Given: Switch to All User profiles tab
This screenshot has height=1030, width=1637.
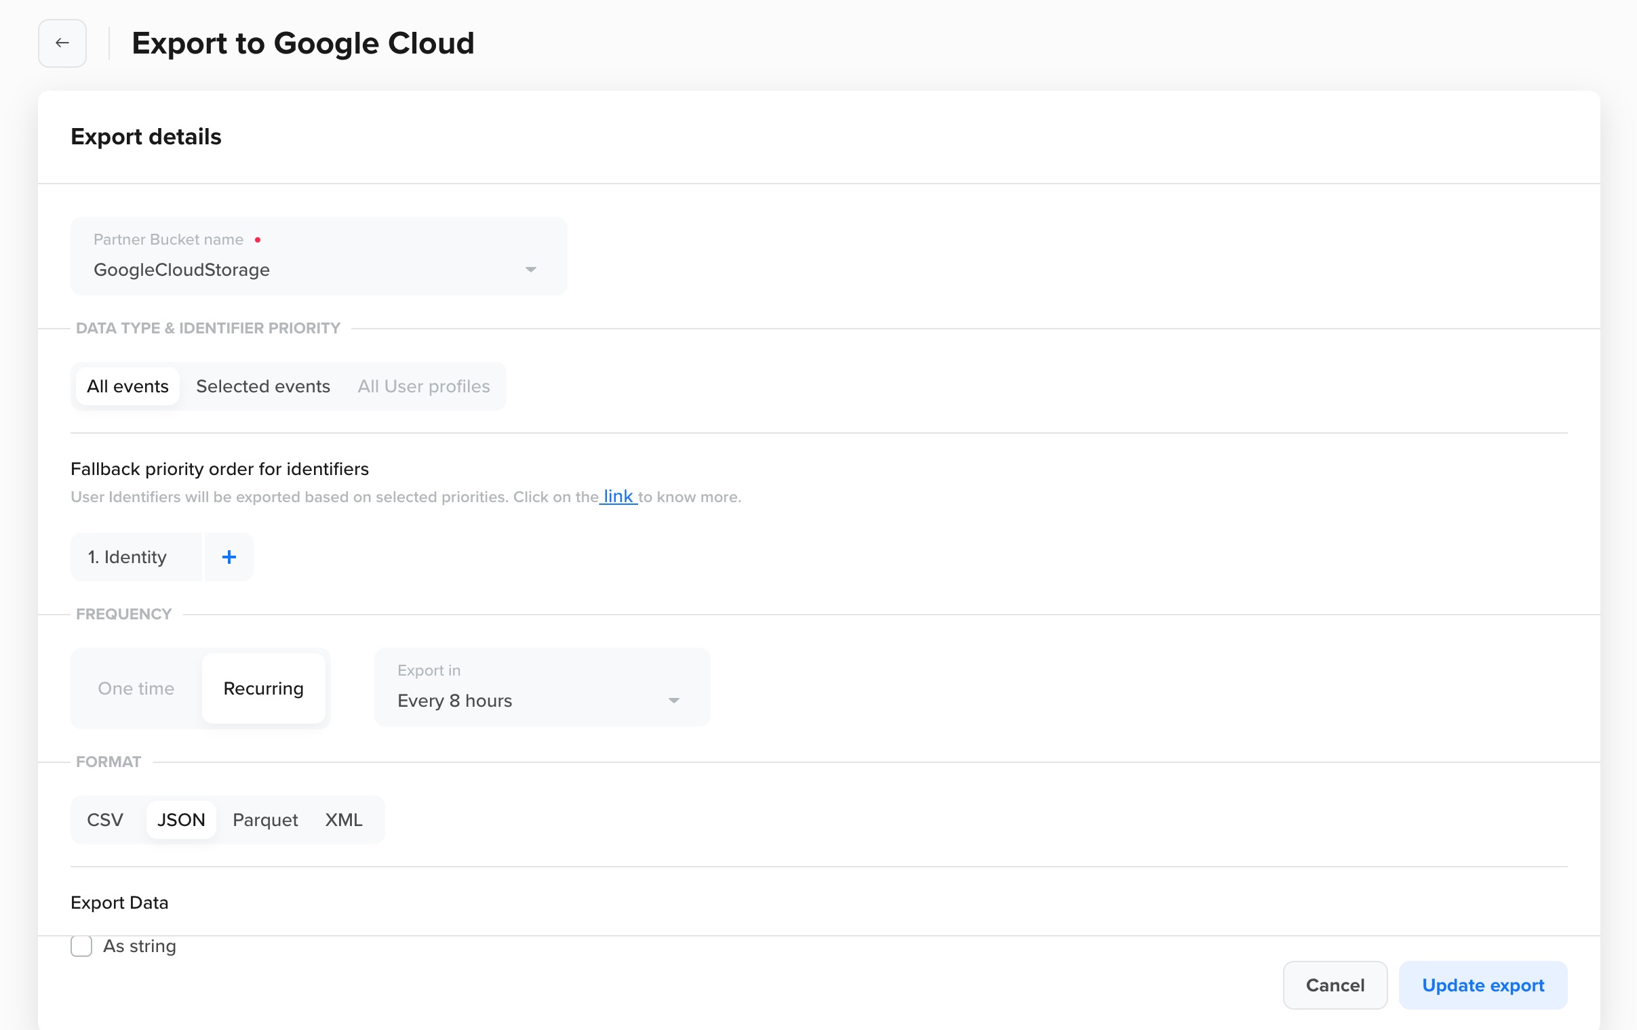Looking at the screenshot, I should click(x=424, y=386).
